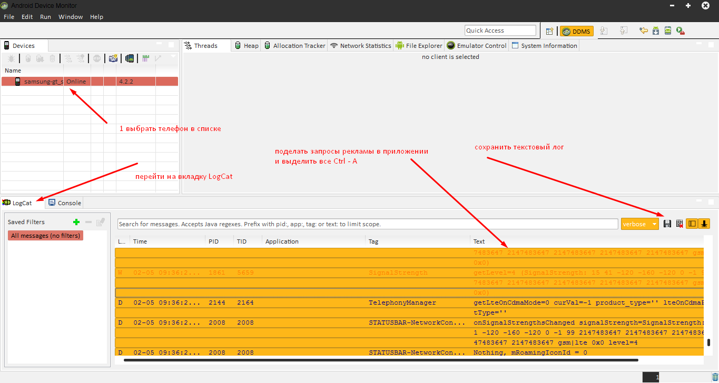Select the samsung-gt device row
This screenshot has height=383, width=719.
coord(90,82)
